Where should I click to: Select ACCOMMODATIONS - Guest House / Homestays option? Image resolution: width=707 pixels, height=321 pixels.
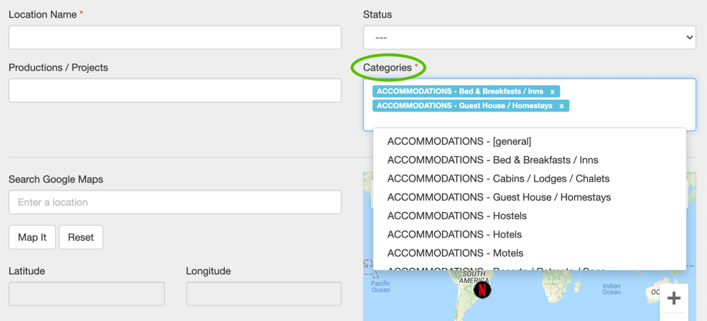coord(498,197)
